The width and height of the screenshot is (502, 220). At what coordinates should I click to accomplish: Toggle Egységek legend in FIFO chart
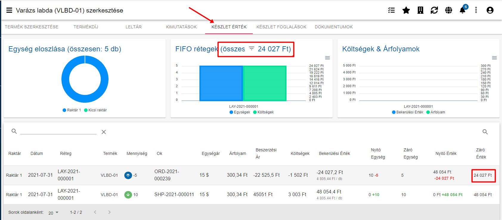click(240, 112)
